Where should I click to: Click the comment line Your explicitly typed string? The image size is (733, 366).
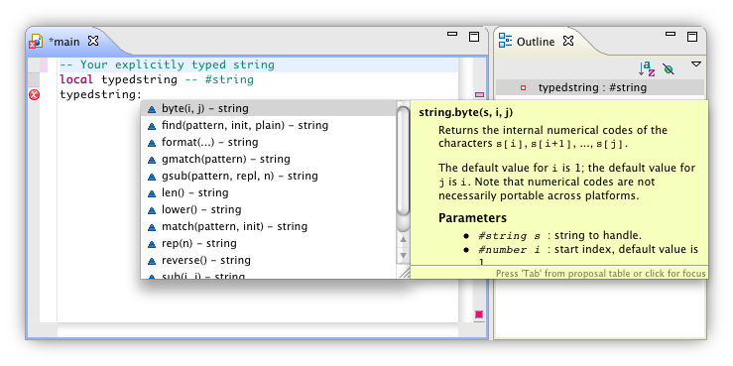pos(167,65)
